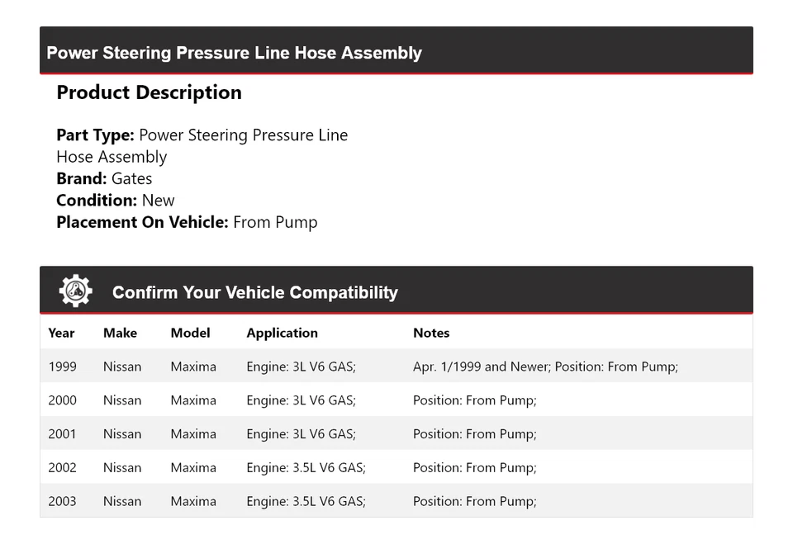Click the 3.5L V6 engine cell for 2003

[x=306, y=501]
